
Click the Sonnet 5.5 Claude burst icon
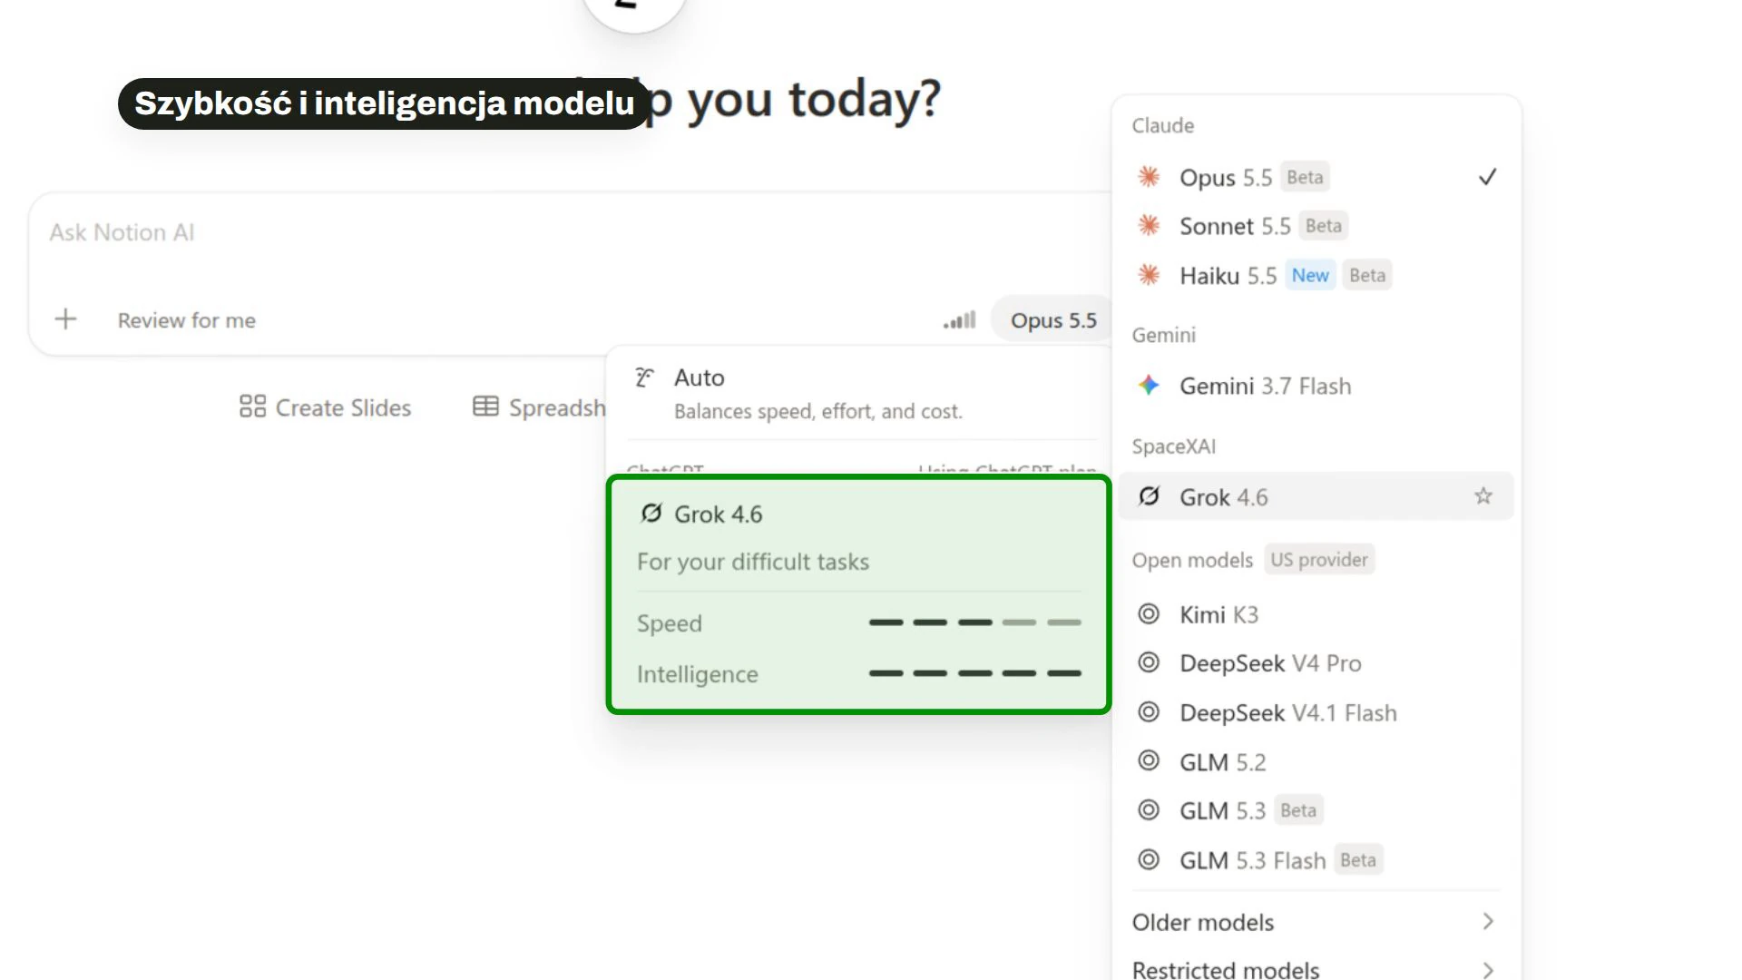(x=1149, y=226)
